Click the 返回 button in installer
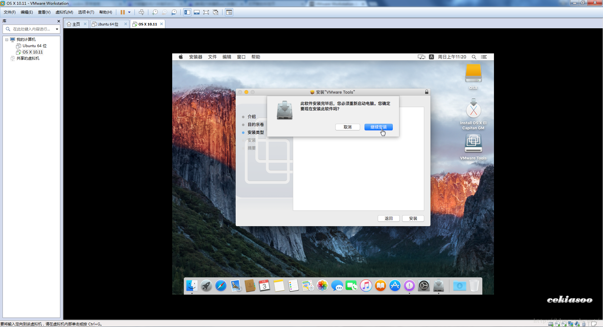 point(389,218)
